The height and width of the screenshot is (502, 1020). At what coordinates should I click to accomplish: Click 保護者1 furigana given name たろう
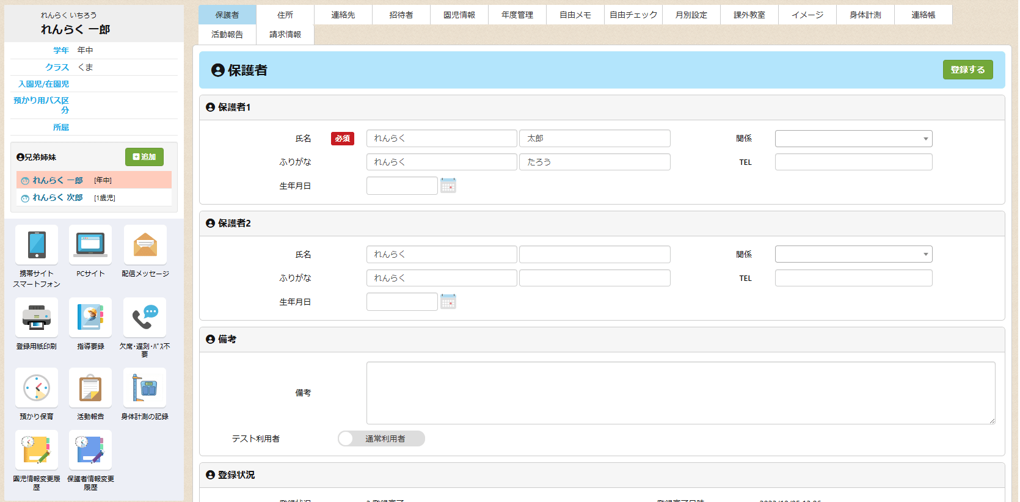point(595,162)
